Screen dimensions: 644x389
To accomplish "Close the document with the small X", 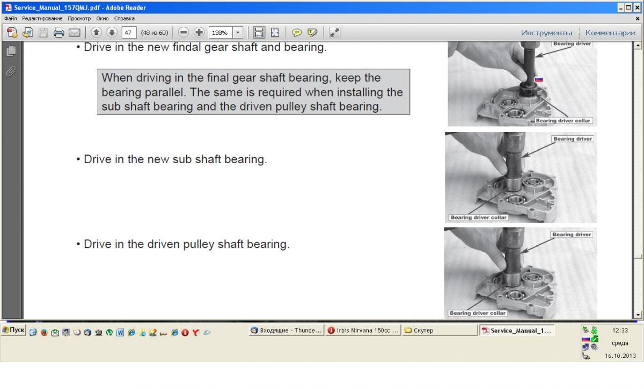I will tap(638, 18).
